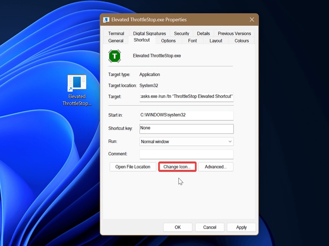Image resolution: width=329 pixels, height=246 pixels.
Task: Click the Cancel button
Action: click(x=210, y=228)
